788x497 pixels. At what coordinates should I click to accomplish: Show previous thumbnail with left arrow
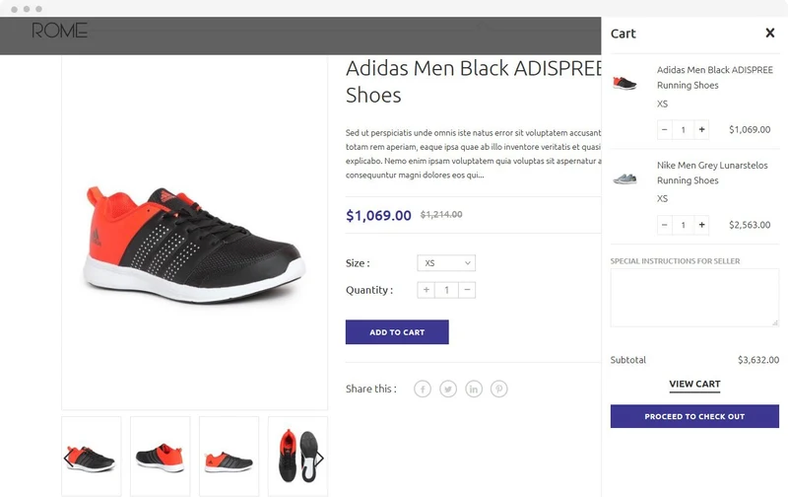coord(68,459)
